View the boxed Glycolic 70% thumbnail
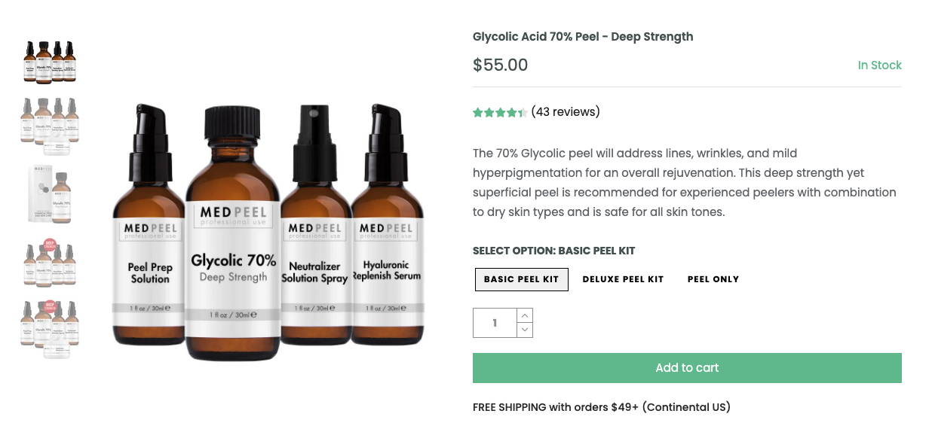 click(x=49, y=193)
